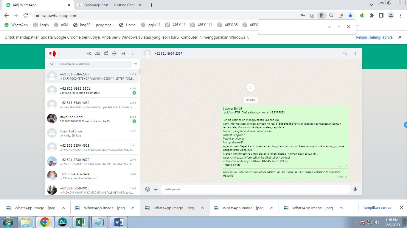Open Chrome profile avatar
This screenshot has width=407, height=228.
(391, 15)
